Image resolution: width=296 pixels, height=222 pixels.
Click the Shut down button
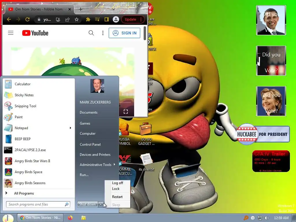click(x=87, y=204)
